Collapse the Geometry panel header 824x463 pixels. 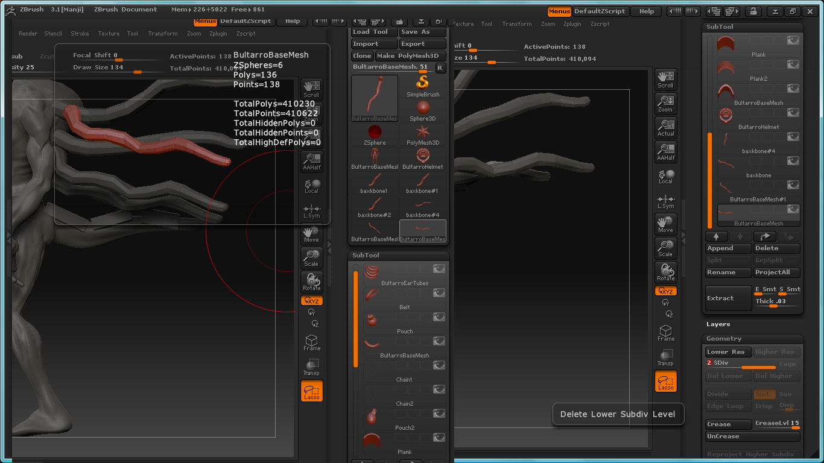[x=724, y=339]
